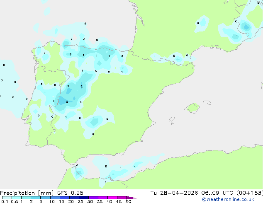Select the 40–45 mm magenta legend swatch
Screen dimensions: 263x203
pos(112,198)
